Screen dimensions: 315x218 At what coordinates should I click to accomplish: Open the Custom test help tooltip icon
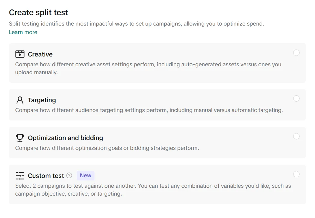pyautogui.click(x=69, y=176)
